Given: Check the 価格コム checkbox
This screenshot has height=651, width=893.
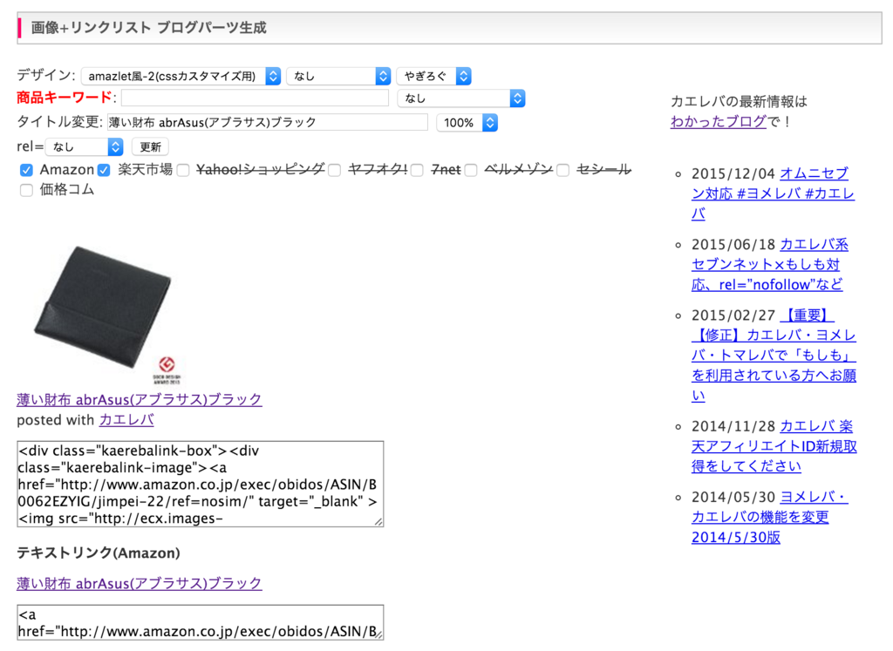Looking at the screenshot, I should click(x=26, y=190).
